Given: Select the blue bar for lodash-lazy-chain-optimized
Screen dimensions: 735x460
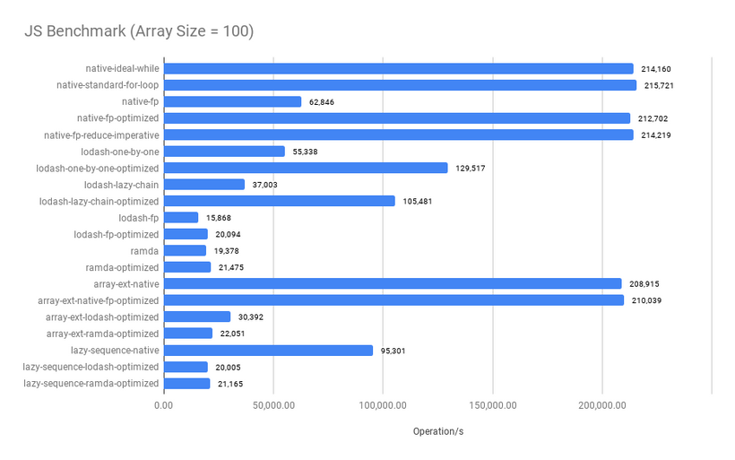Looking at the screenshot, I should coord(280,201).
